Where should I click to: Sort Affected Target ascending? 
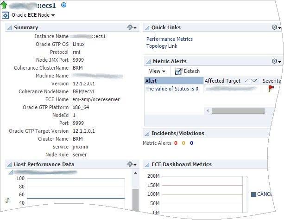point(247,81)
